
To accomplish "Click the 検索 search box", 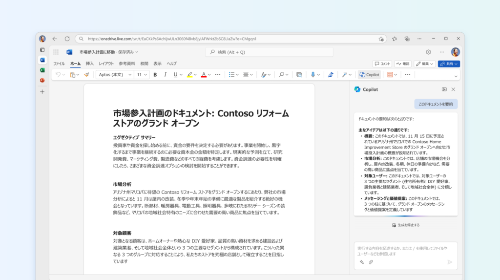I will [x=270, y=52].
